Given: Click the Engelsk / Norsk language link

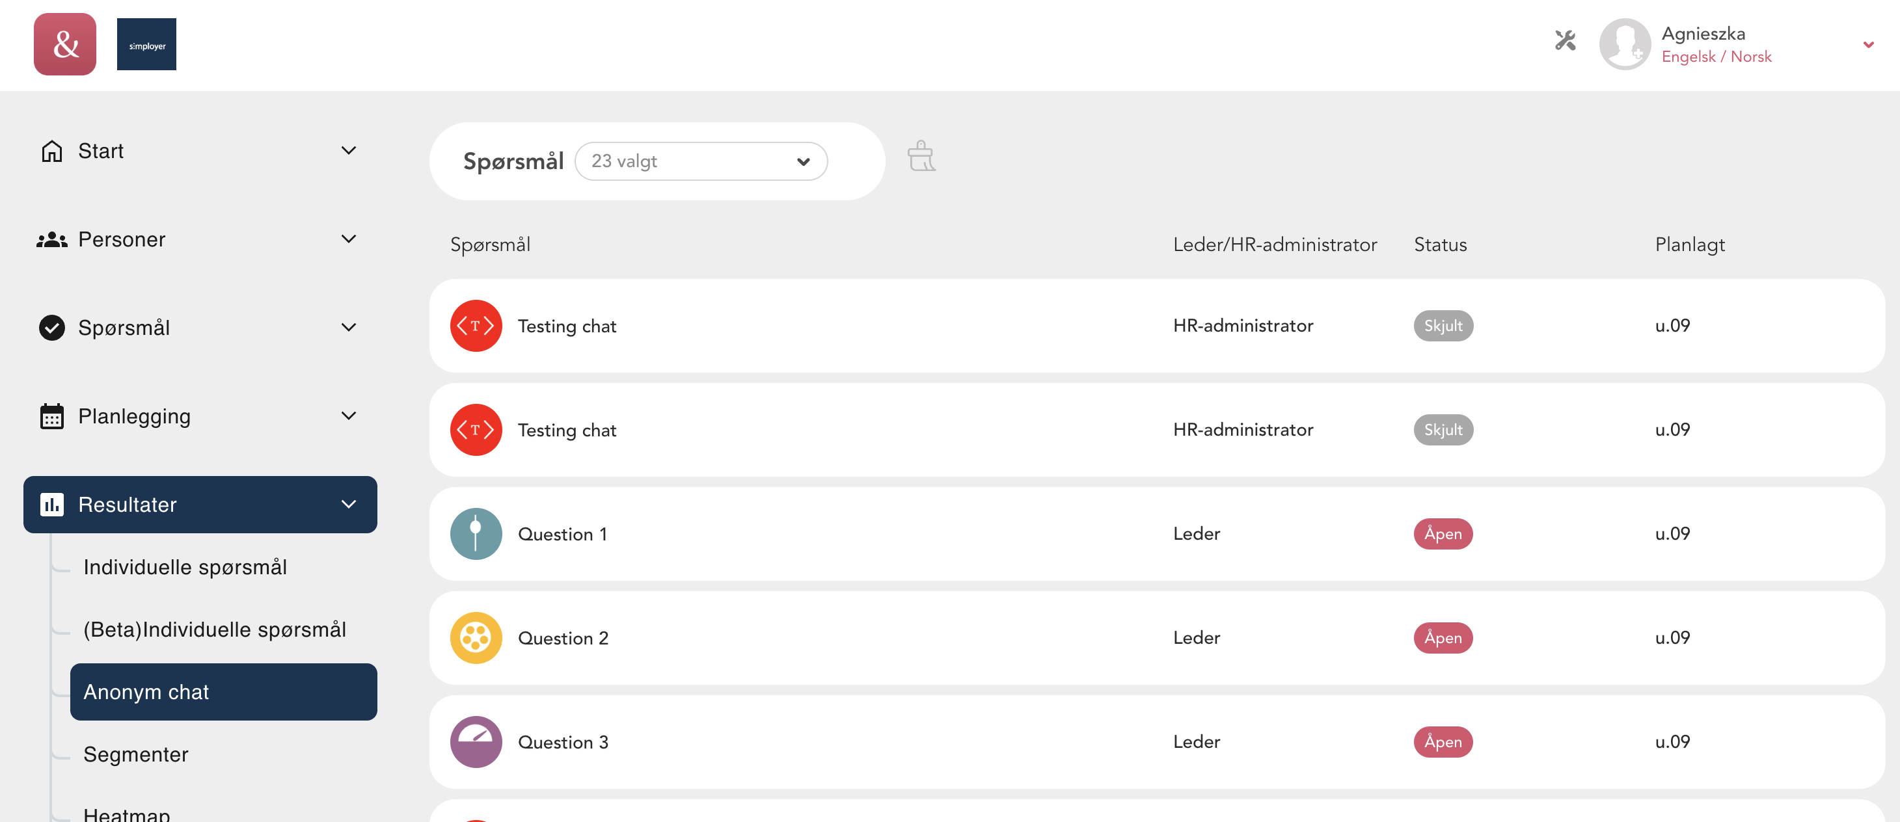Looking at the screenshot, I should [1716, 57].
